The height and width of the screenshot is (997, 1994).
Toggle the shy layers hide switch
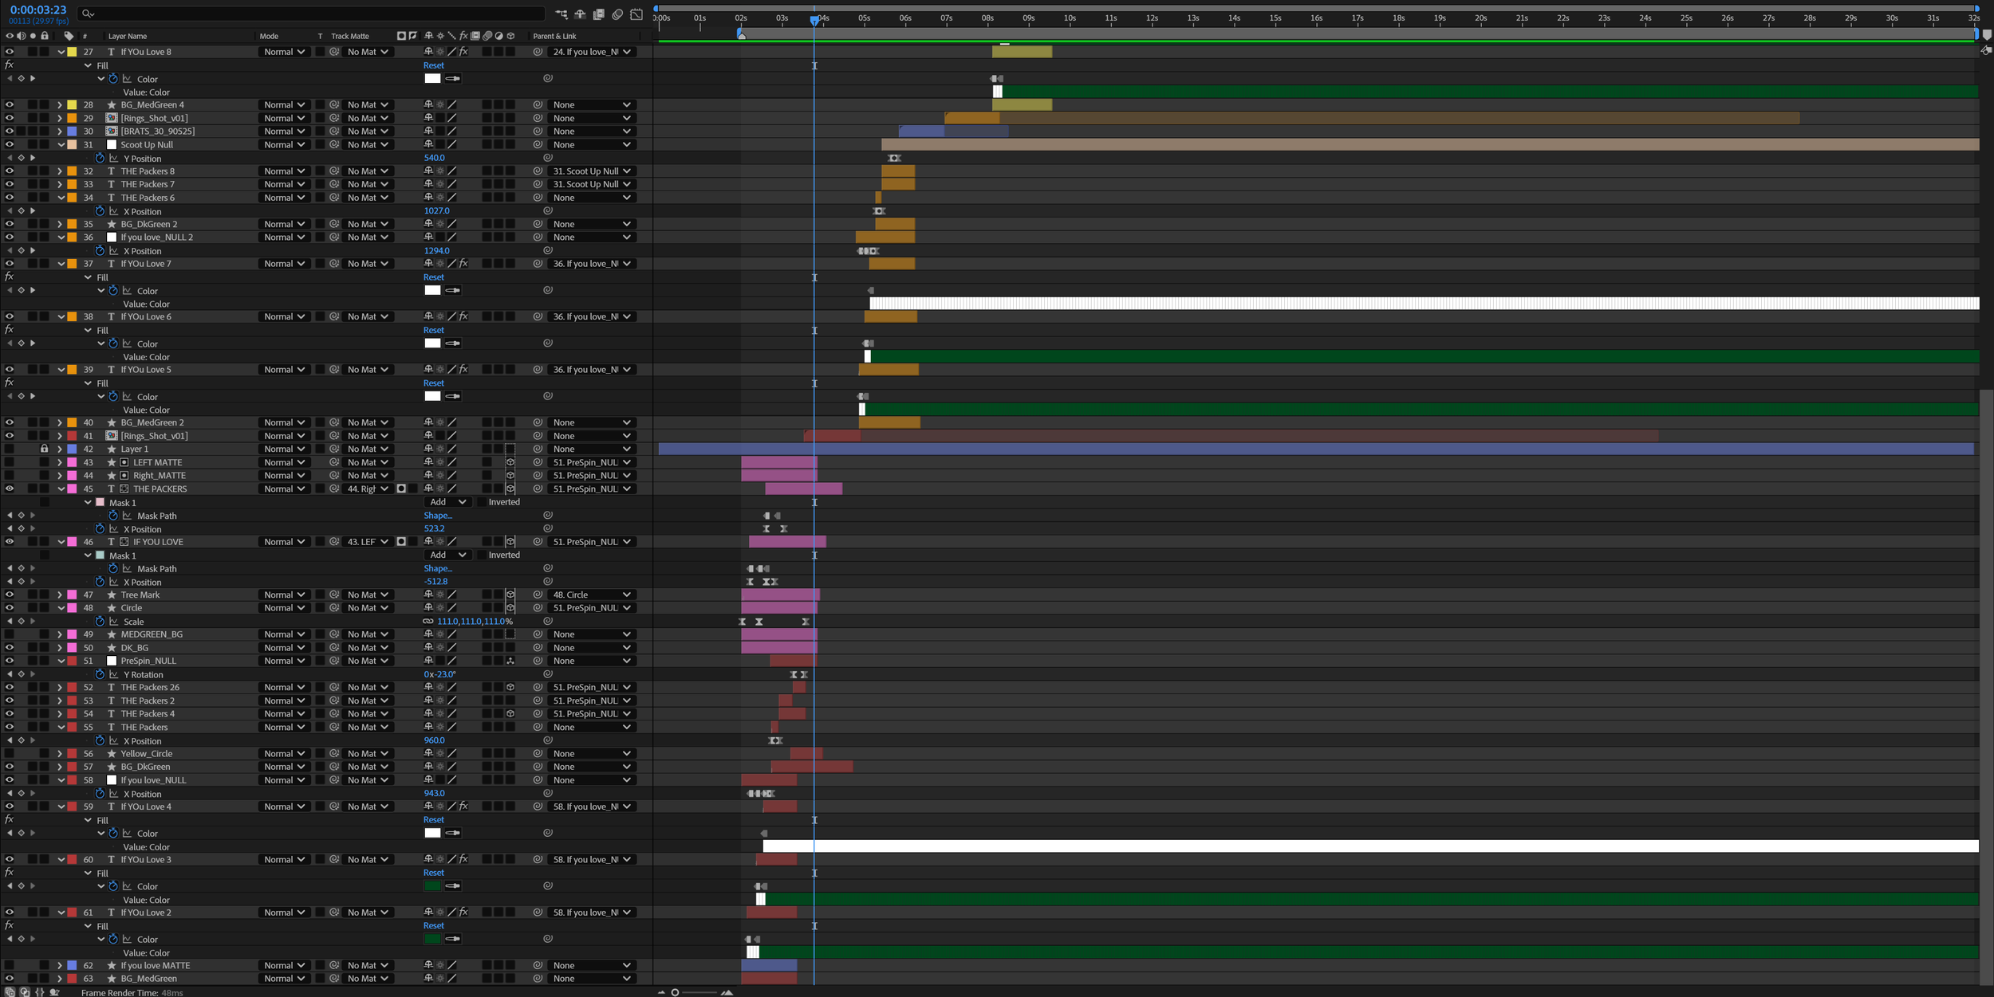(x=580, y=14)
